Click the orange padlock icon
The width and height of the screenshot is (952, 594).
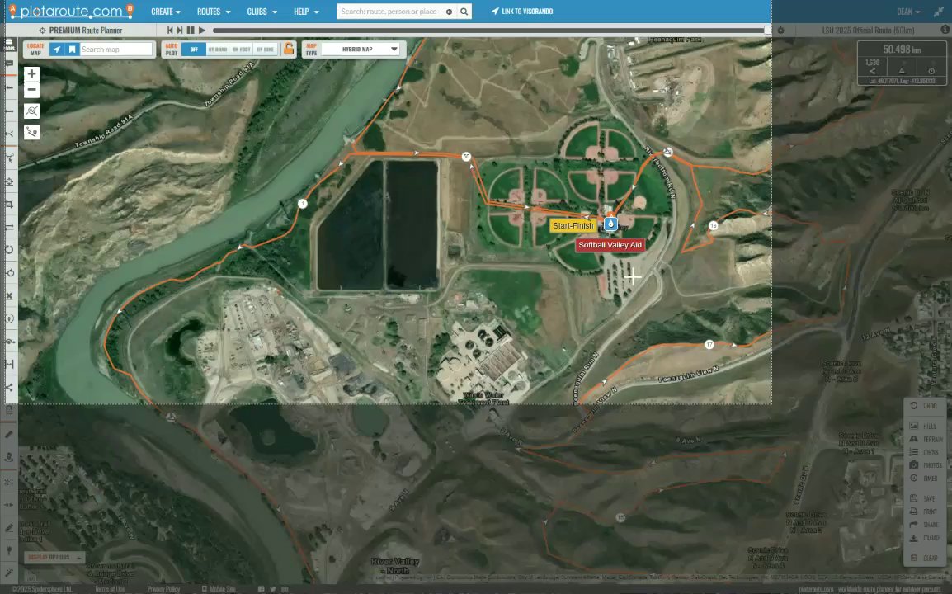[289, 49]
